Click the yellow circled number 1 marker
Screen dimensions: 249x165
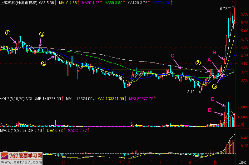coord(8,32)
